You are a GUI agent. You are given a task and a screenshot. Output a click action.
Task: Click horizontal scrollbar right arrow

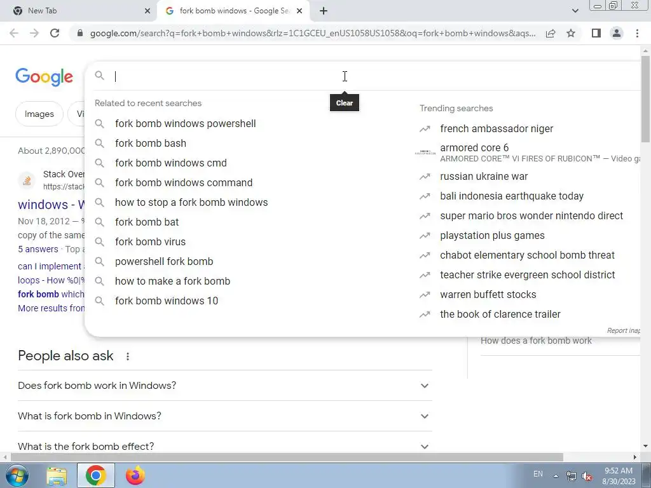[x=635, y=457]
